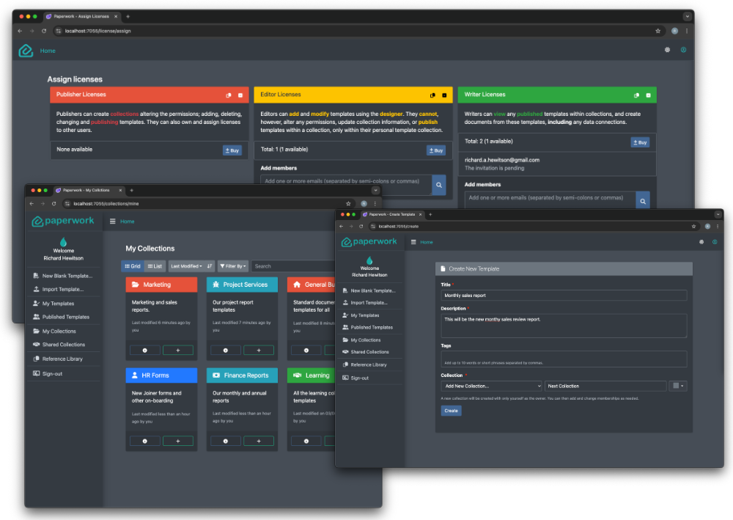Toggle sort direction beside Last Modified
Viewport: 733px width, 520px height.
tap(210, 266)
